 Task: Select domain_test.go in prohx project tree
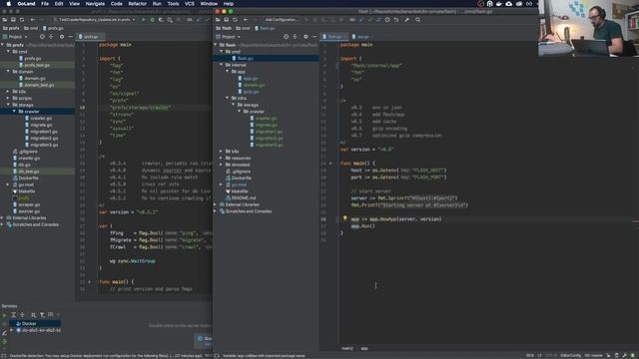coord(39,85)
